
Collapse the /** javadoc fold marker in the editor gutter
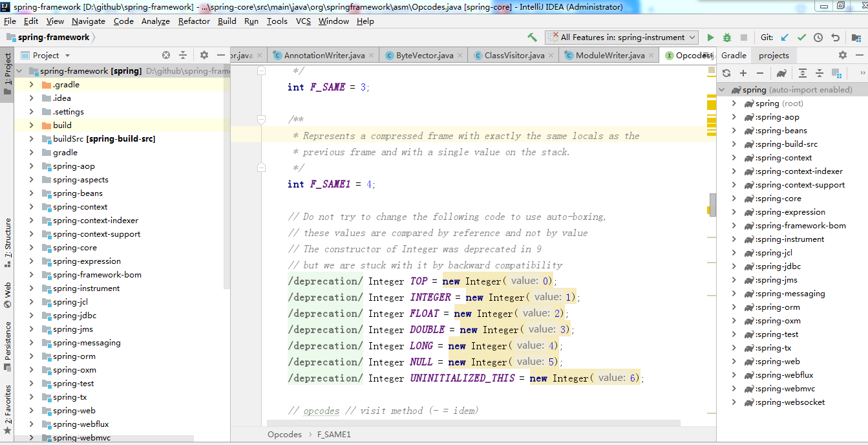pos(261,120)
